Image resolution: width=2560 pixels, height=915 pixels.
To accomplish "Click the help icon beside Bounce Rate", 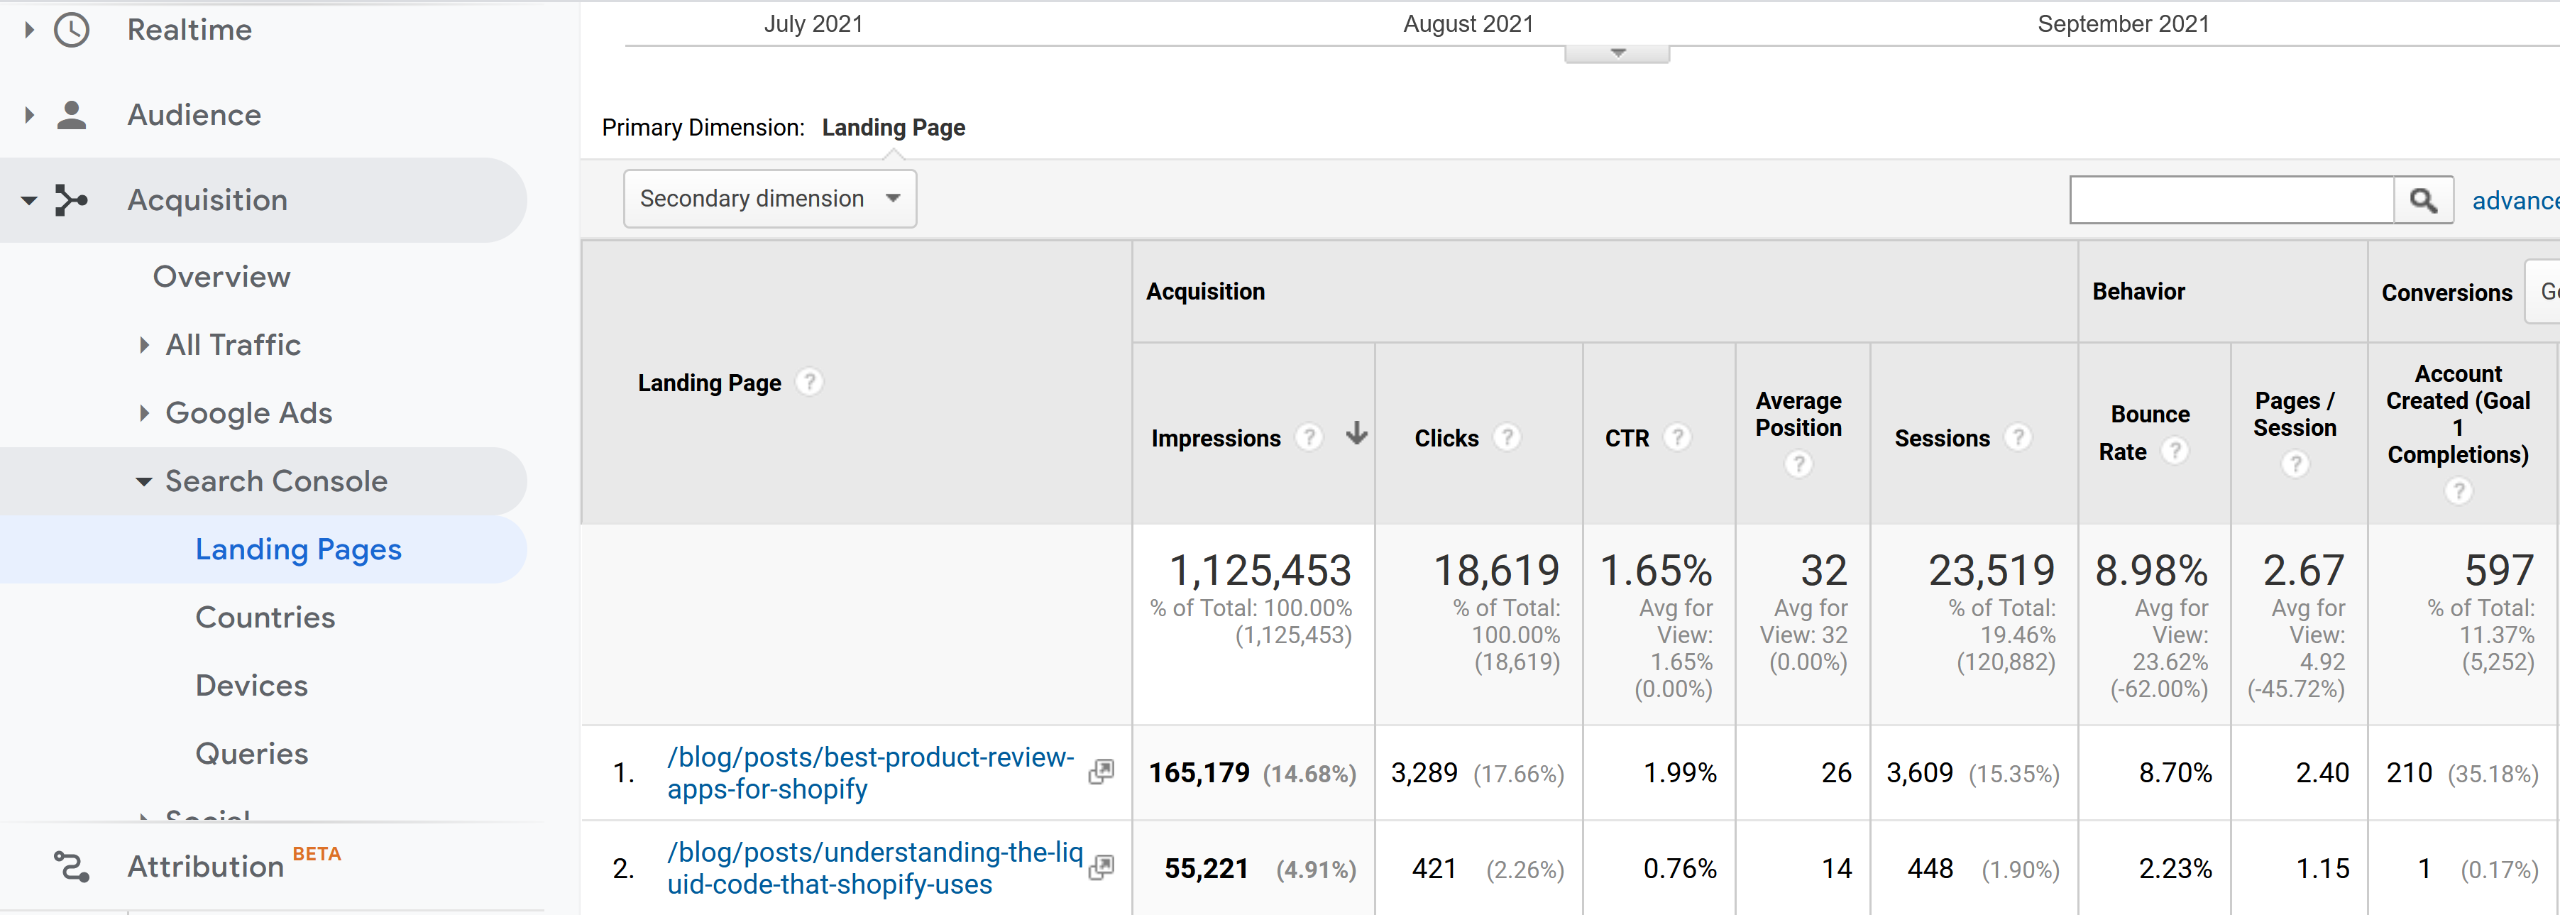I will [x=2175, y=451].
